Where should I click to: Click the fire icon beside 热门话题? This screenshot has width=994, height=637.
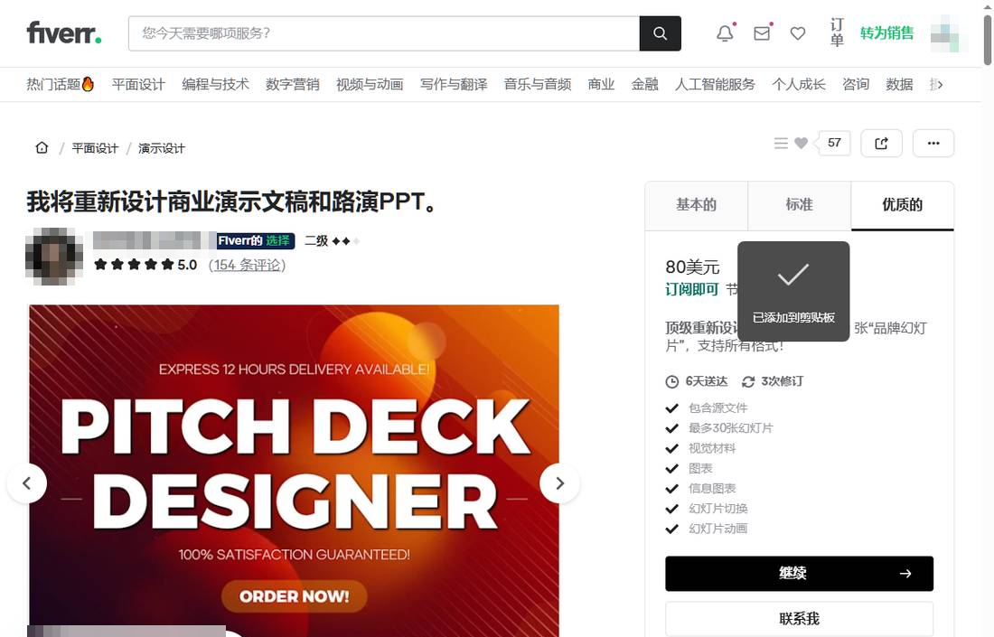coord(89,84)
